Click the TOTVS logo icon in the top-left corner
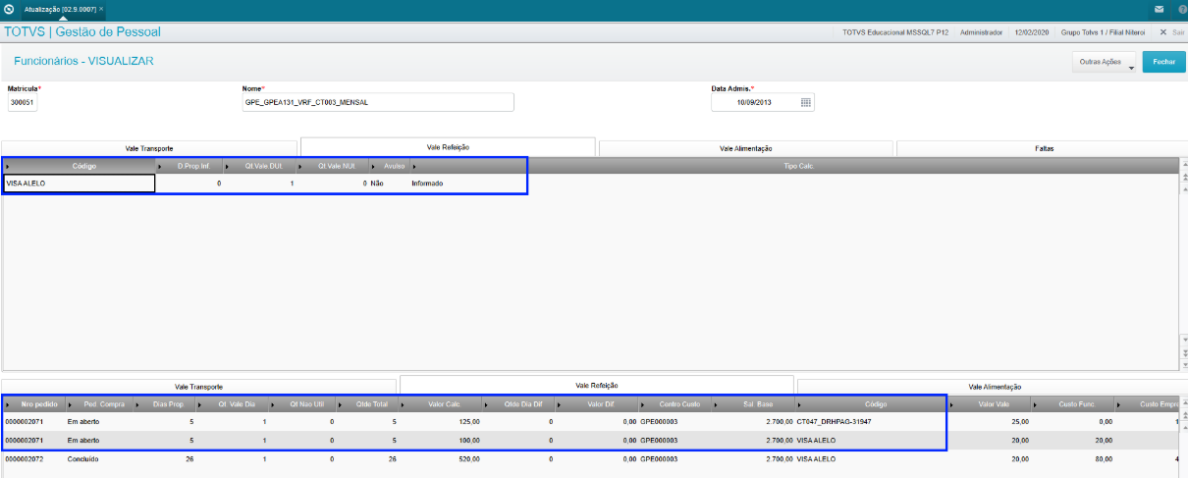Screen dimensions: 1188x478 10,8
